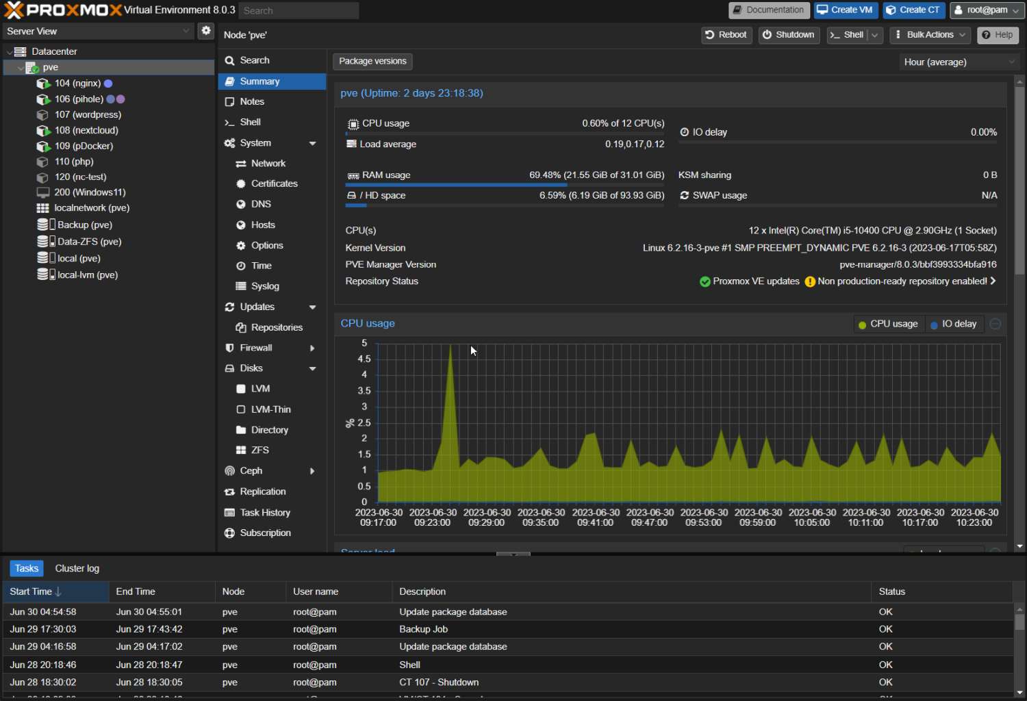Open the Summary menu item
This screenshot has width=1027, height=701.
[x=272, y=81]
